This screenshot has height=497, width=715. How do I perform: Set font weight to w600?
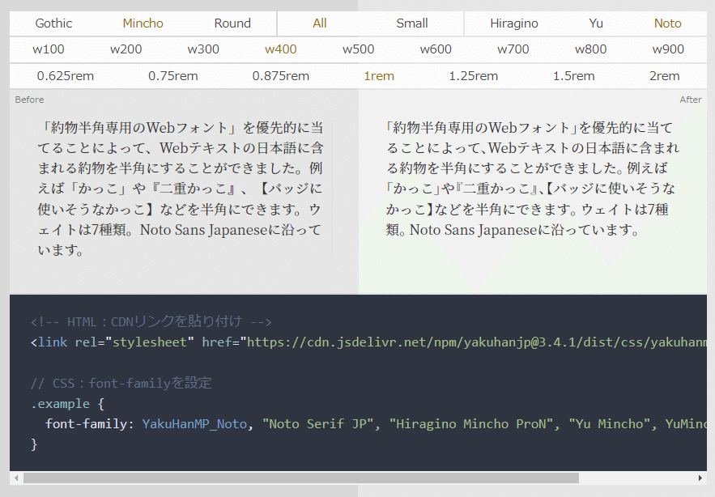pos(436,49)
